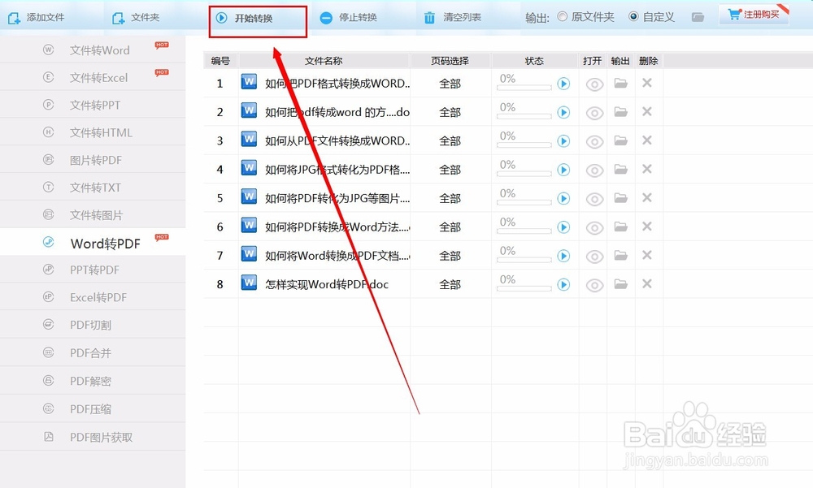813x488 pixels.
Task: Select Excel转PDF sidebar item
Action: pyautogui.click(x=93, y=297)
